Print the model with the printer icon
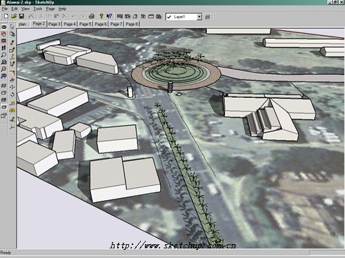 click(92, 17)
